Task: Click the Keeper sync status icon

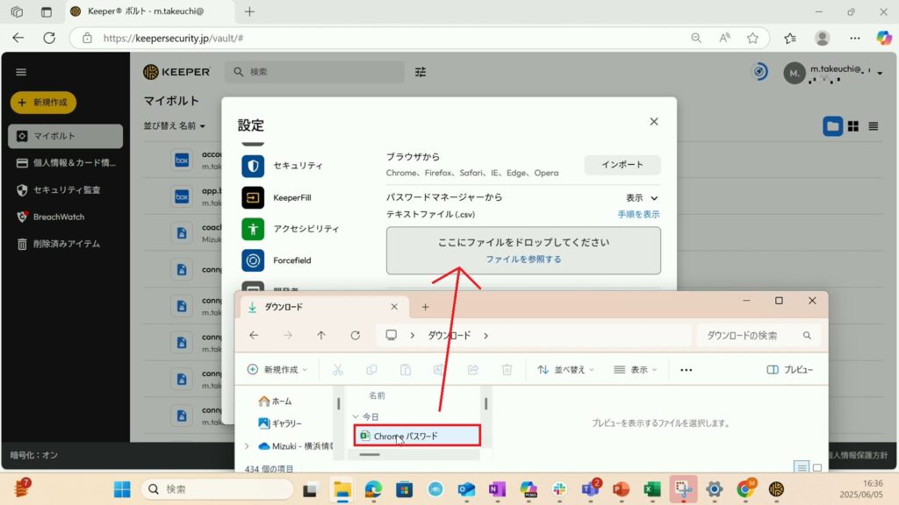Action: [x=759, y=72]
